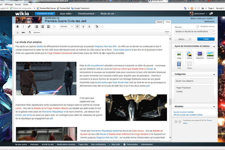
Task: Open Historique in the bottom toolbar
Action: click(x=34, y=144)
